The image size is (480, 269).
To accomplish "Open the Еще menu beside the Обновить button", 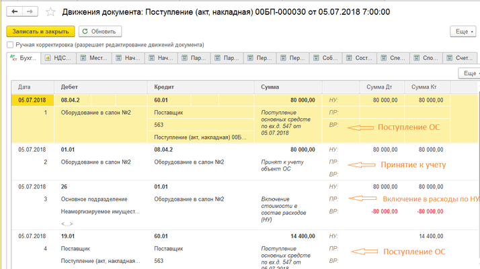I will tap(463, 31).
